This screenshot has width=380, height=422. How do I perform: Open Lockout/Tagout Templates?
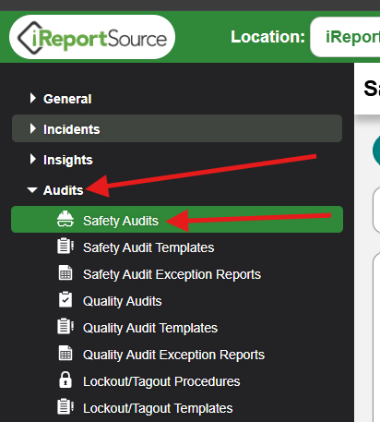158,408
